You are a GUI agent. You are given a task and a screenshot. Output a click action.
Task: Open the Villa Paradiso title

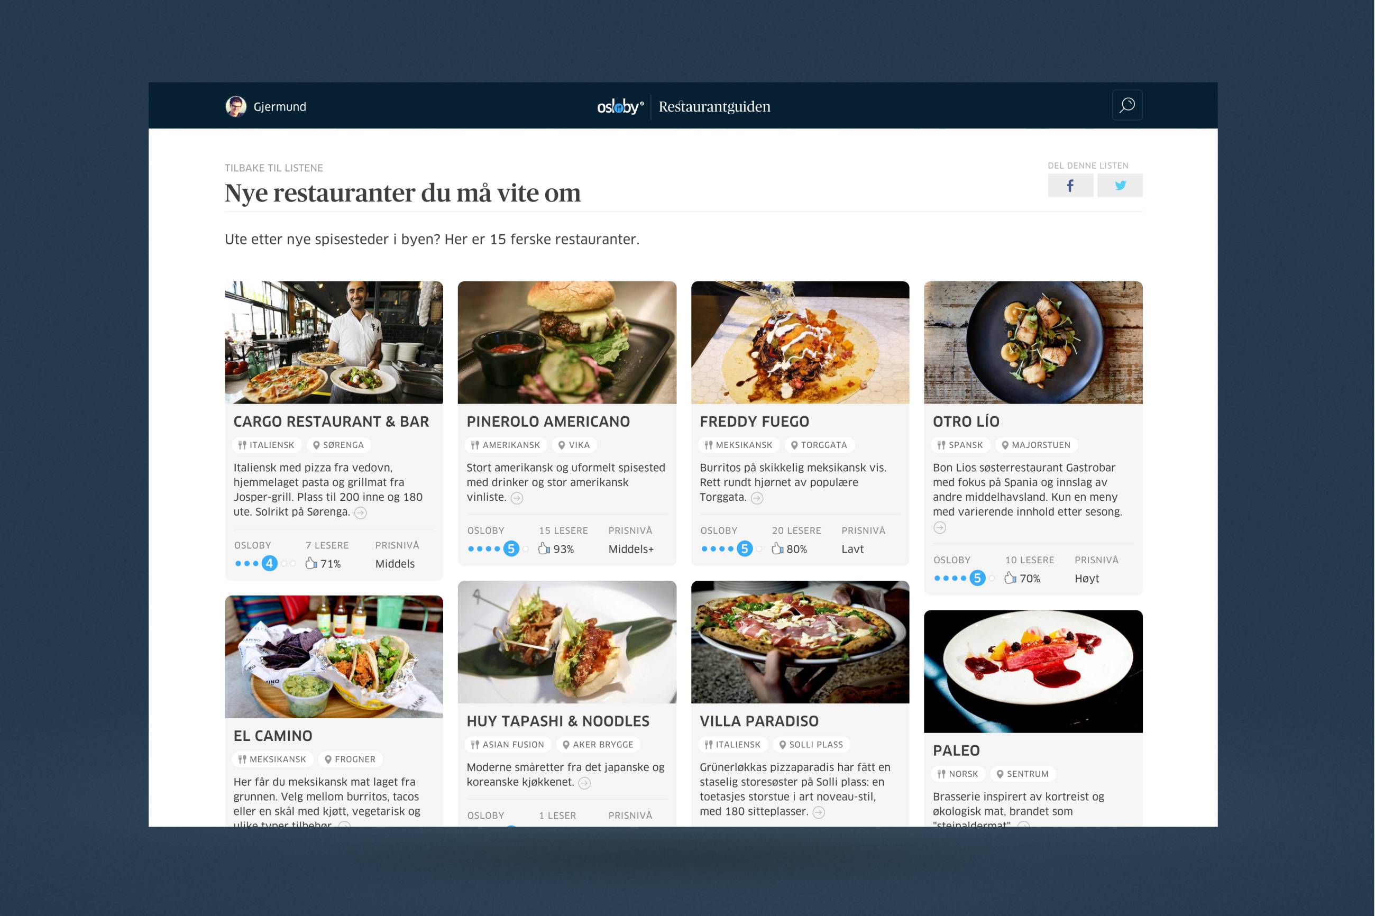[759, 721]
